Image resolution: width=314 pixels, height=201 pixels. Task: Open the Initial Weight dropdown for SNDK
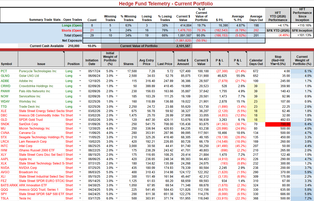click(x=117, y=124)
